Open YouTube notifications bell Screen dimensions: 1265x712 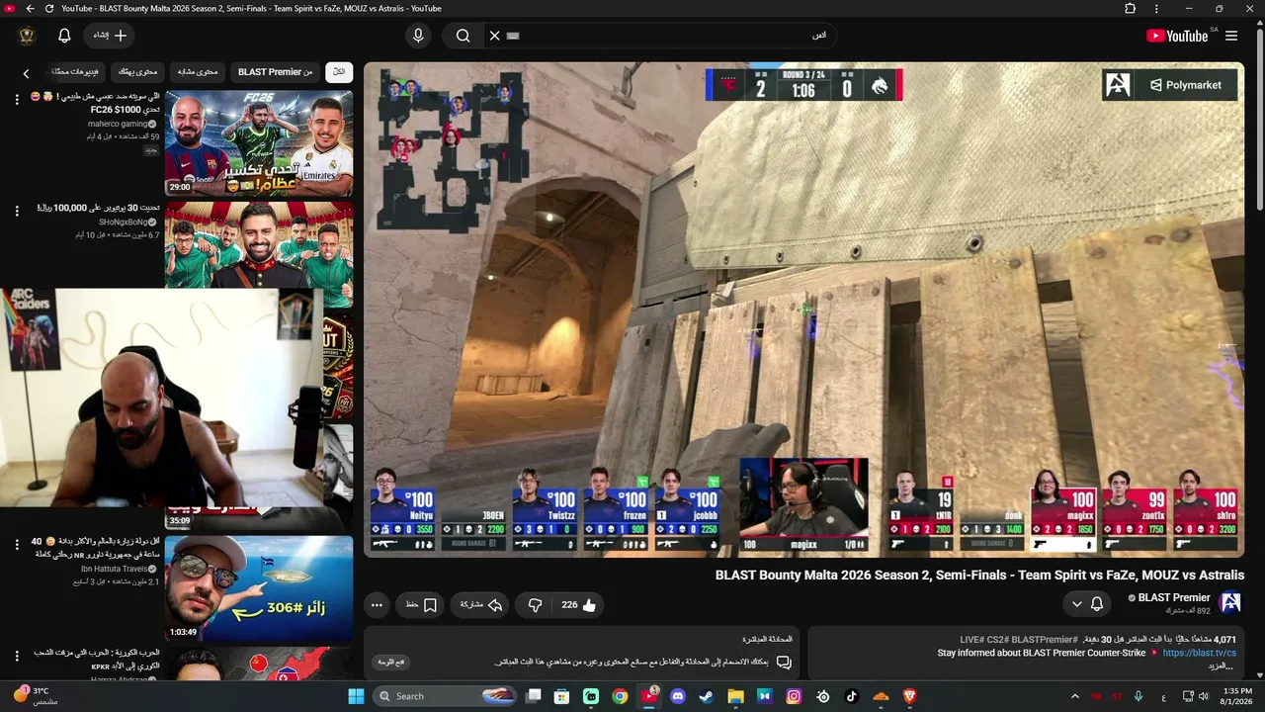point(64,36)
